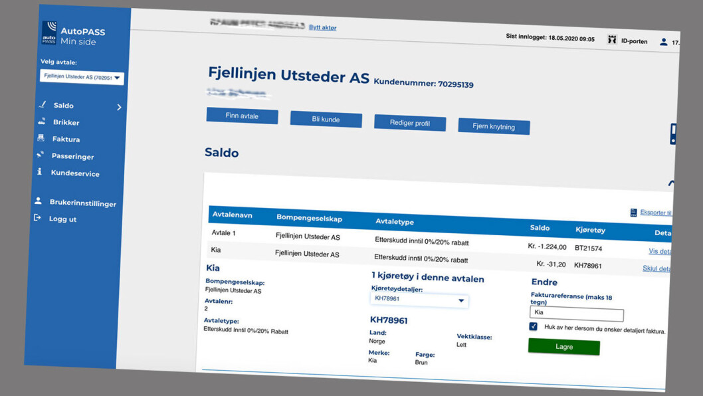Click the CSV export file icon
Viewport: 703px width, 396px height.
pyautogui.click(x=633, y=212)
